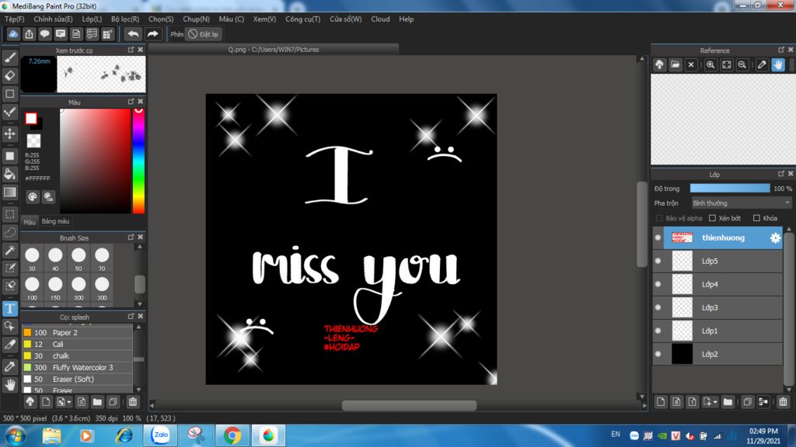Select the Move tool
This screenshot has width=796, height=447.
tap(9, 133)
